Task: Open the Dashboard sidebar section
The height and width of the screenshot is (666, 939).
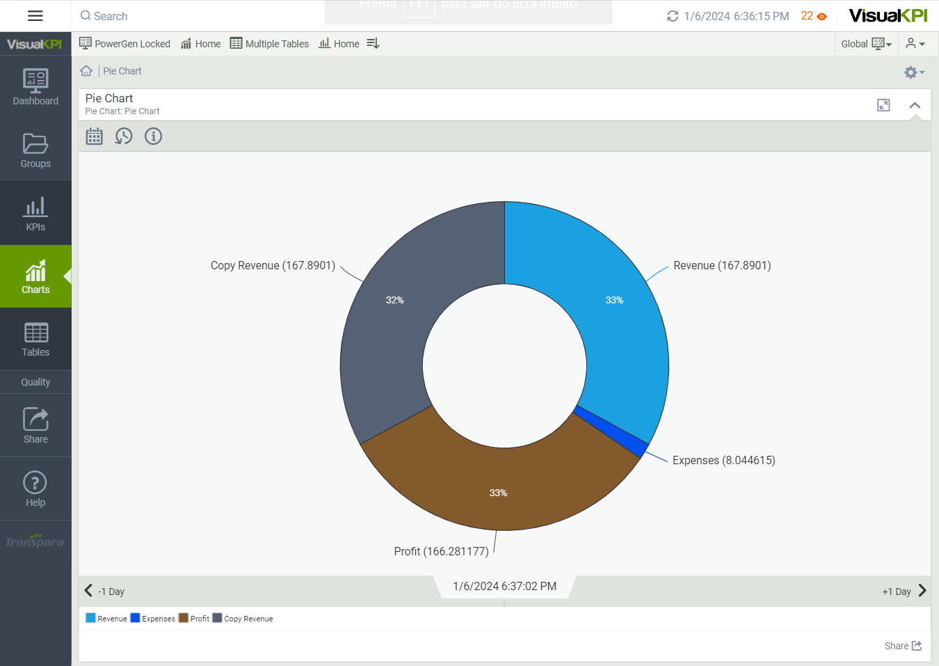Action: (35, 87)
